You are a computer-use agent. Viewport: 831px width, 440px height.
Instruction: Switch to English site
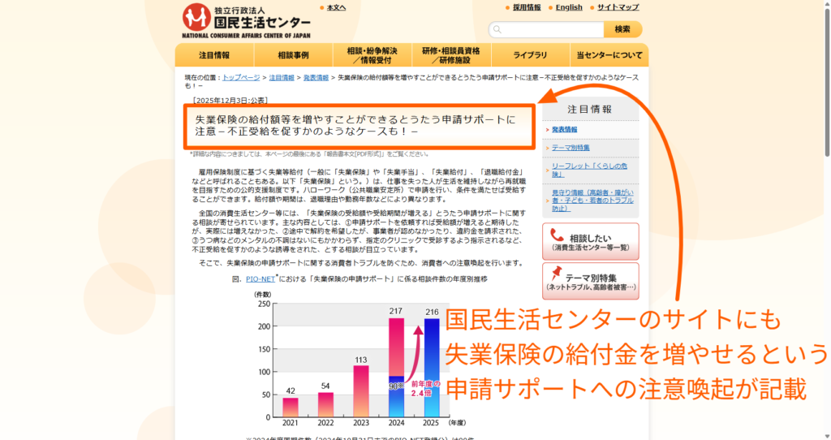click(x=569, y=7)
